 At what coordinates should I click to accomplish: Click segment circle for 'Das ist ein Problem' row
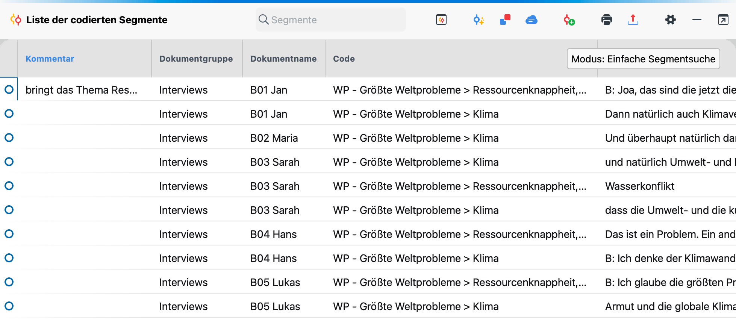(9, 234)
